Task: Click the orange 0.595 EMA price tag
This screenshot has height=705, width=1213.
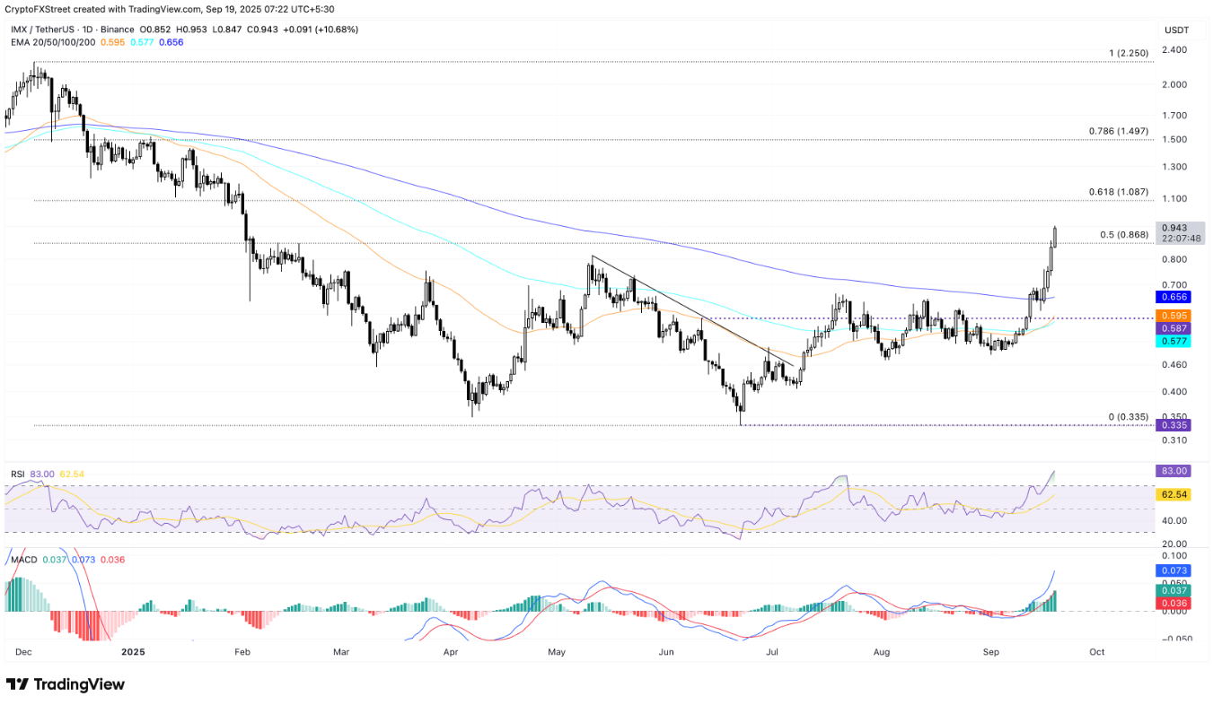Action: click(x=1173, y=316)
